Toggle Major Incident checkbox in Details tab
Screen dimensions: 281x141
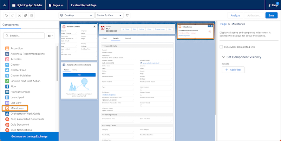click(x=141, y=89)
